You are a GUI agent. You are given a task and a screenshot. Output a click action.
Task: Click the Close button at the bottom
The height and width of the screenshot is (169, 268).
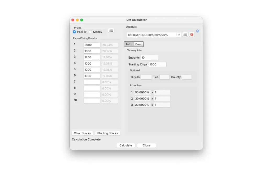(x=147, y=145)
